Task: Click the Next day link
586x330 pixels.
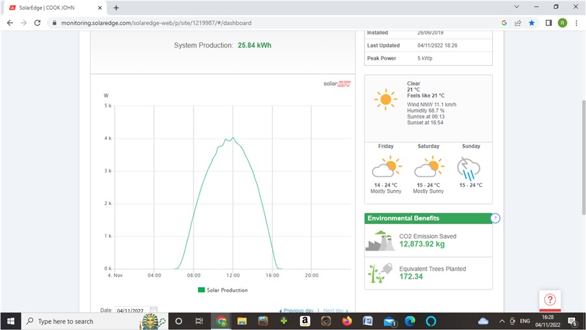Action: (x=335, y=310)
